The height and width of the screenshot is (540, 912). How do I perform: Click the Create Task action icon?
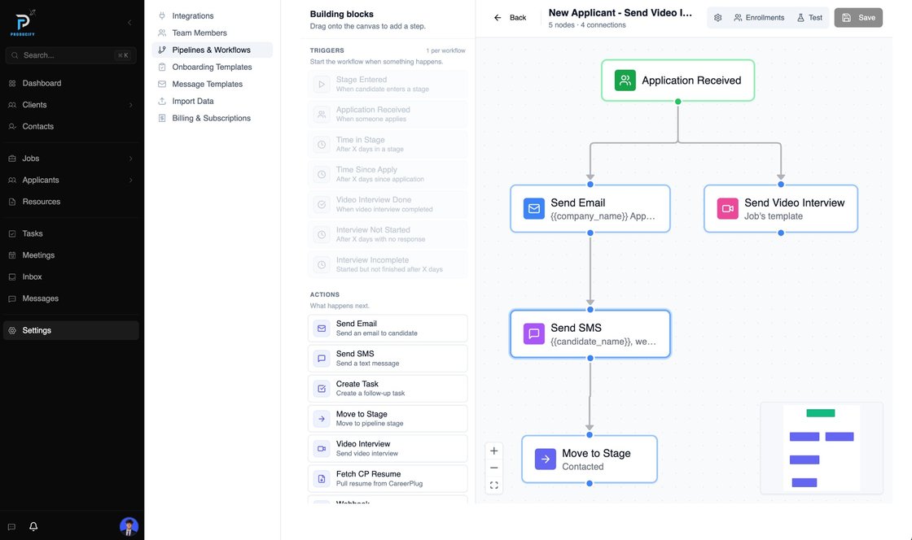[x=322, y=389]
